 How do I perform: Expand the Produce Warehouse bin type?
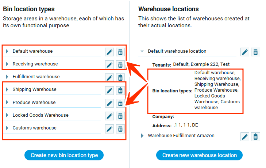(x=7, y=103)
